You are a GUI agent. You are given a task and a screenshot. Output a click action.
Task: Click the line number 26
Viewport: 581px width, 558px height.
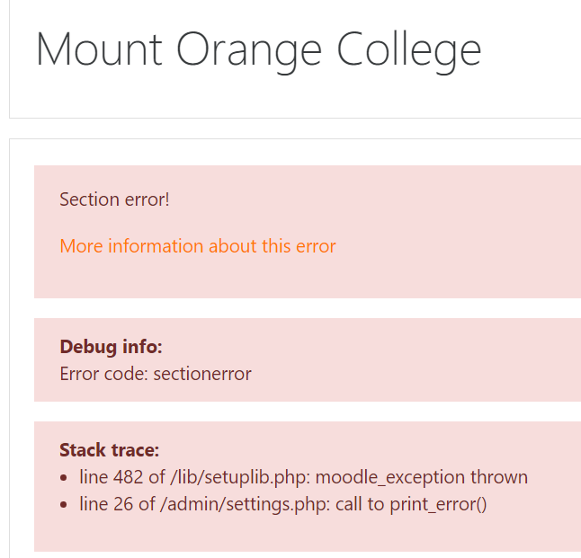click(x=123, y=504)
